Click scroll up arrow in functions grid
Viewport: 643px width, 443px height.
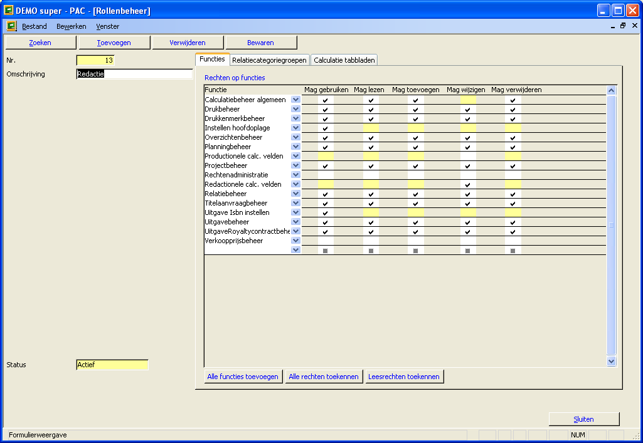coord(612,90)
